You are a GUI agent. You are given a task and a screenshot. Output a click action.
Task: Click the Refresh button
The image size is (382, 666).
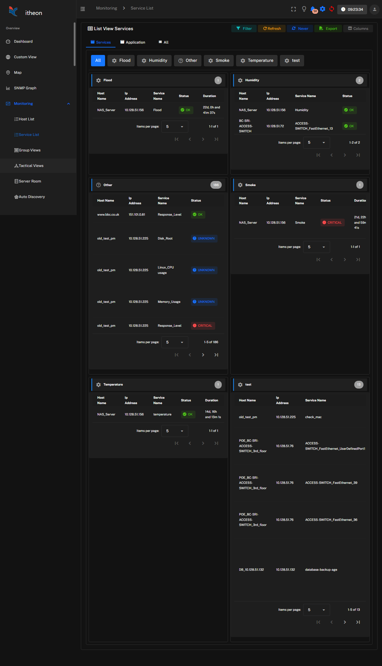[x=272, y=29]
